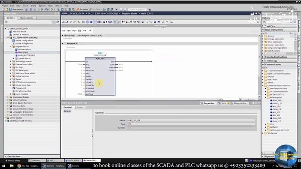Open the Online menu
This screenshot has width=301, height=169.
[33, 6]
